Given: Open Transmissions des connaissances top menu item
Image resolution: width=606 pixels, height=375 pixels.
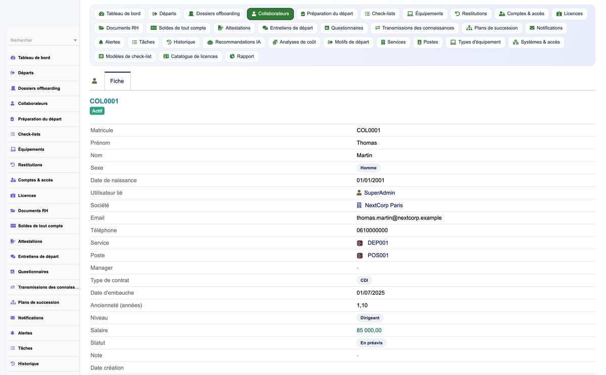Looking at the screenshot, I should (415, 28).
